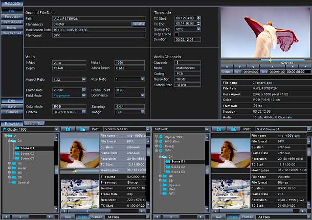This screenshot has height=220, width=312.
Task: Click the V: drive folder icon in left tree
Action: click(10, 136)
